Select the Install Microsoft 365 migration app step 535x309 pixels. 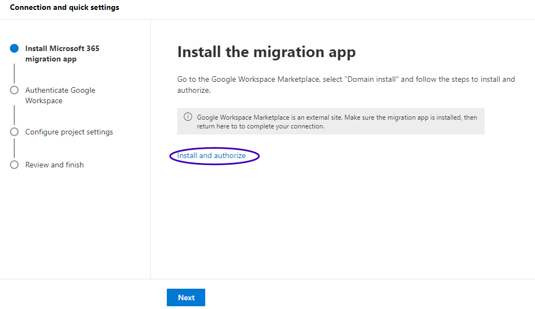[62, 54]
